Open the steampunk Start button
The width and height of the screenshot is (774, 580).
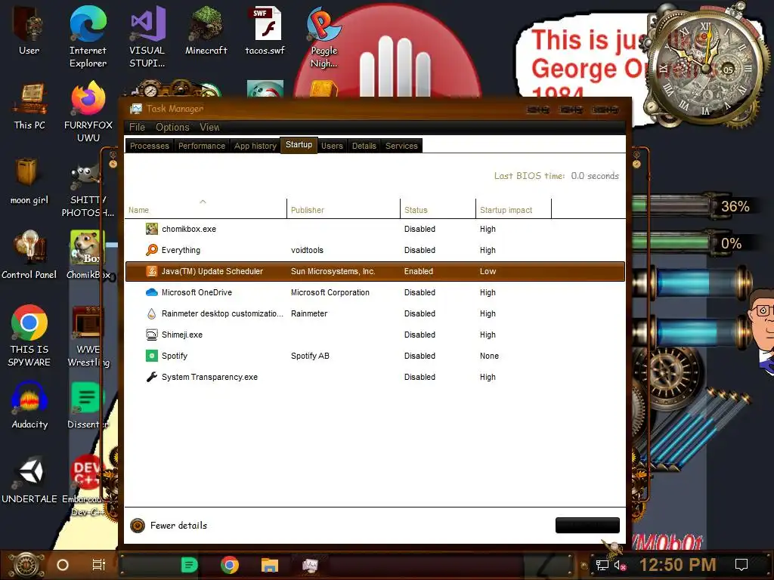26,565
